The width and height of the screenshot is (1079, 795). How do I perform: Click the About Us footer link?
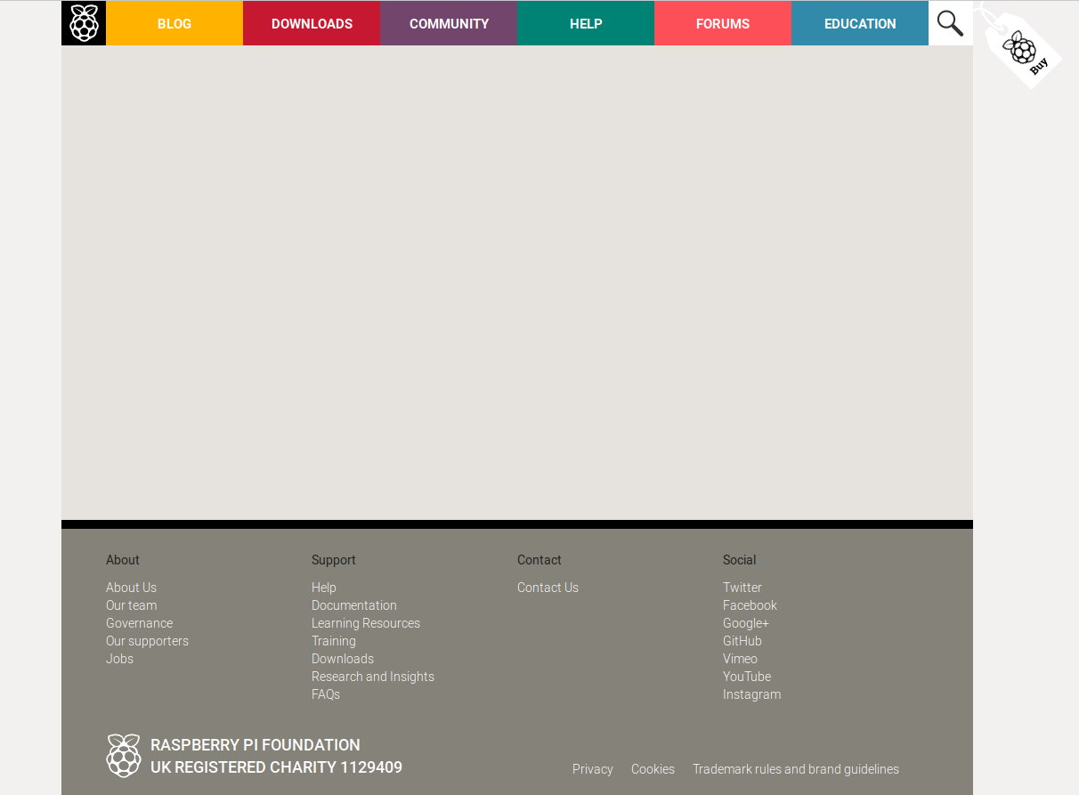point(131,588)
